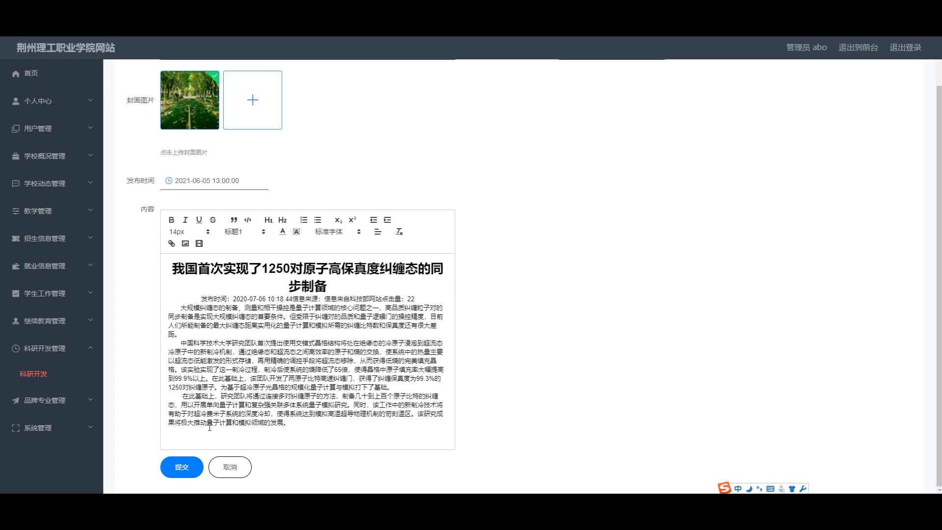Open 首页 in the sidebar

click(31, 73)
